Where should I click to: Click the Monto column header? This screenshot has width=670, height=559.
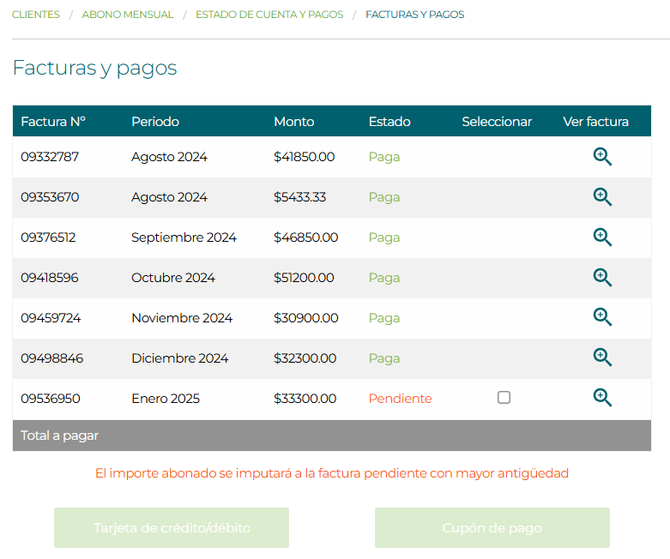pyautogui.click(x=293, y=122)
